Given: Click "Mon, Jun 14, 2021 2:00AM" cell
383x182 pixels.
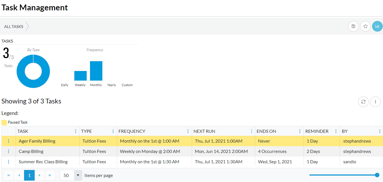Looking at the screenshot, I should (x=223, y=152).
